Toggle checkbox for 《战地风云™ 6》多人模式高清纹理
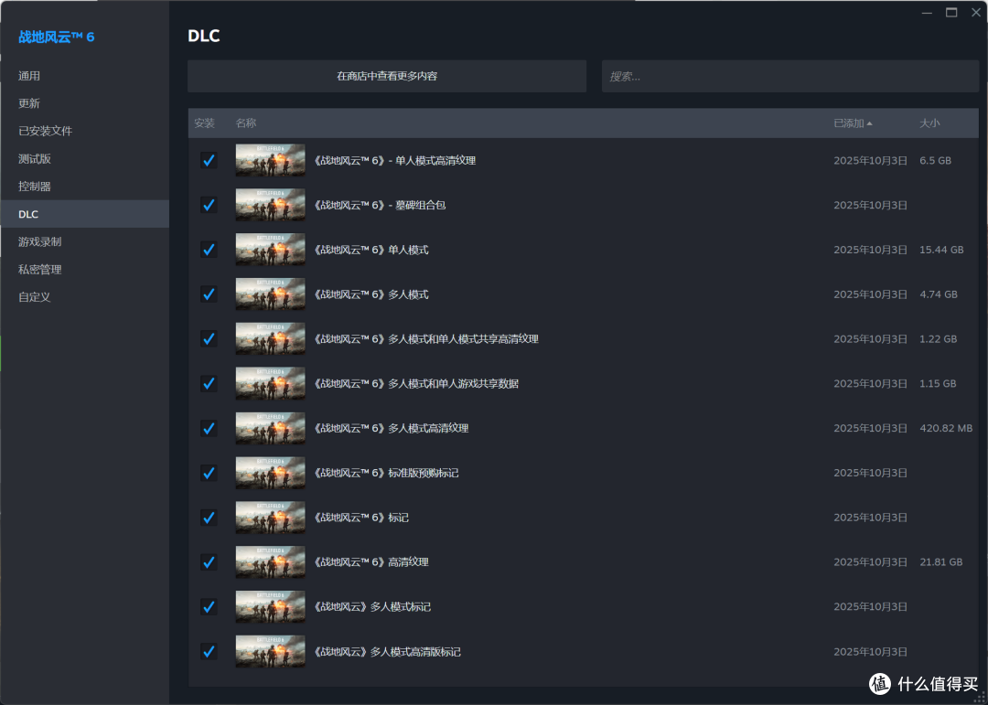 (209, 428)
